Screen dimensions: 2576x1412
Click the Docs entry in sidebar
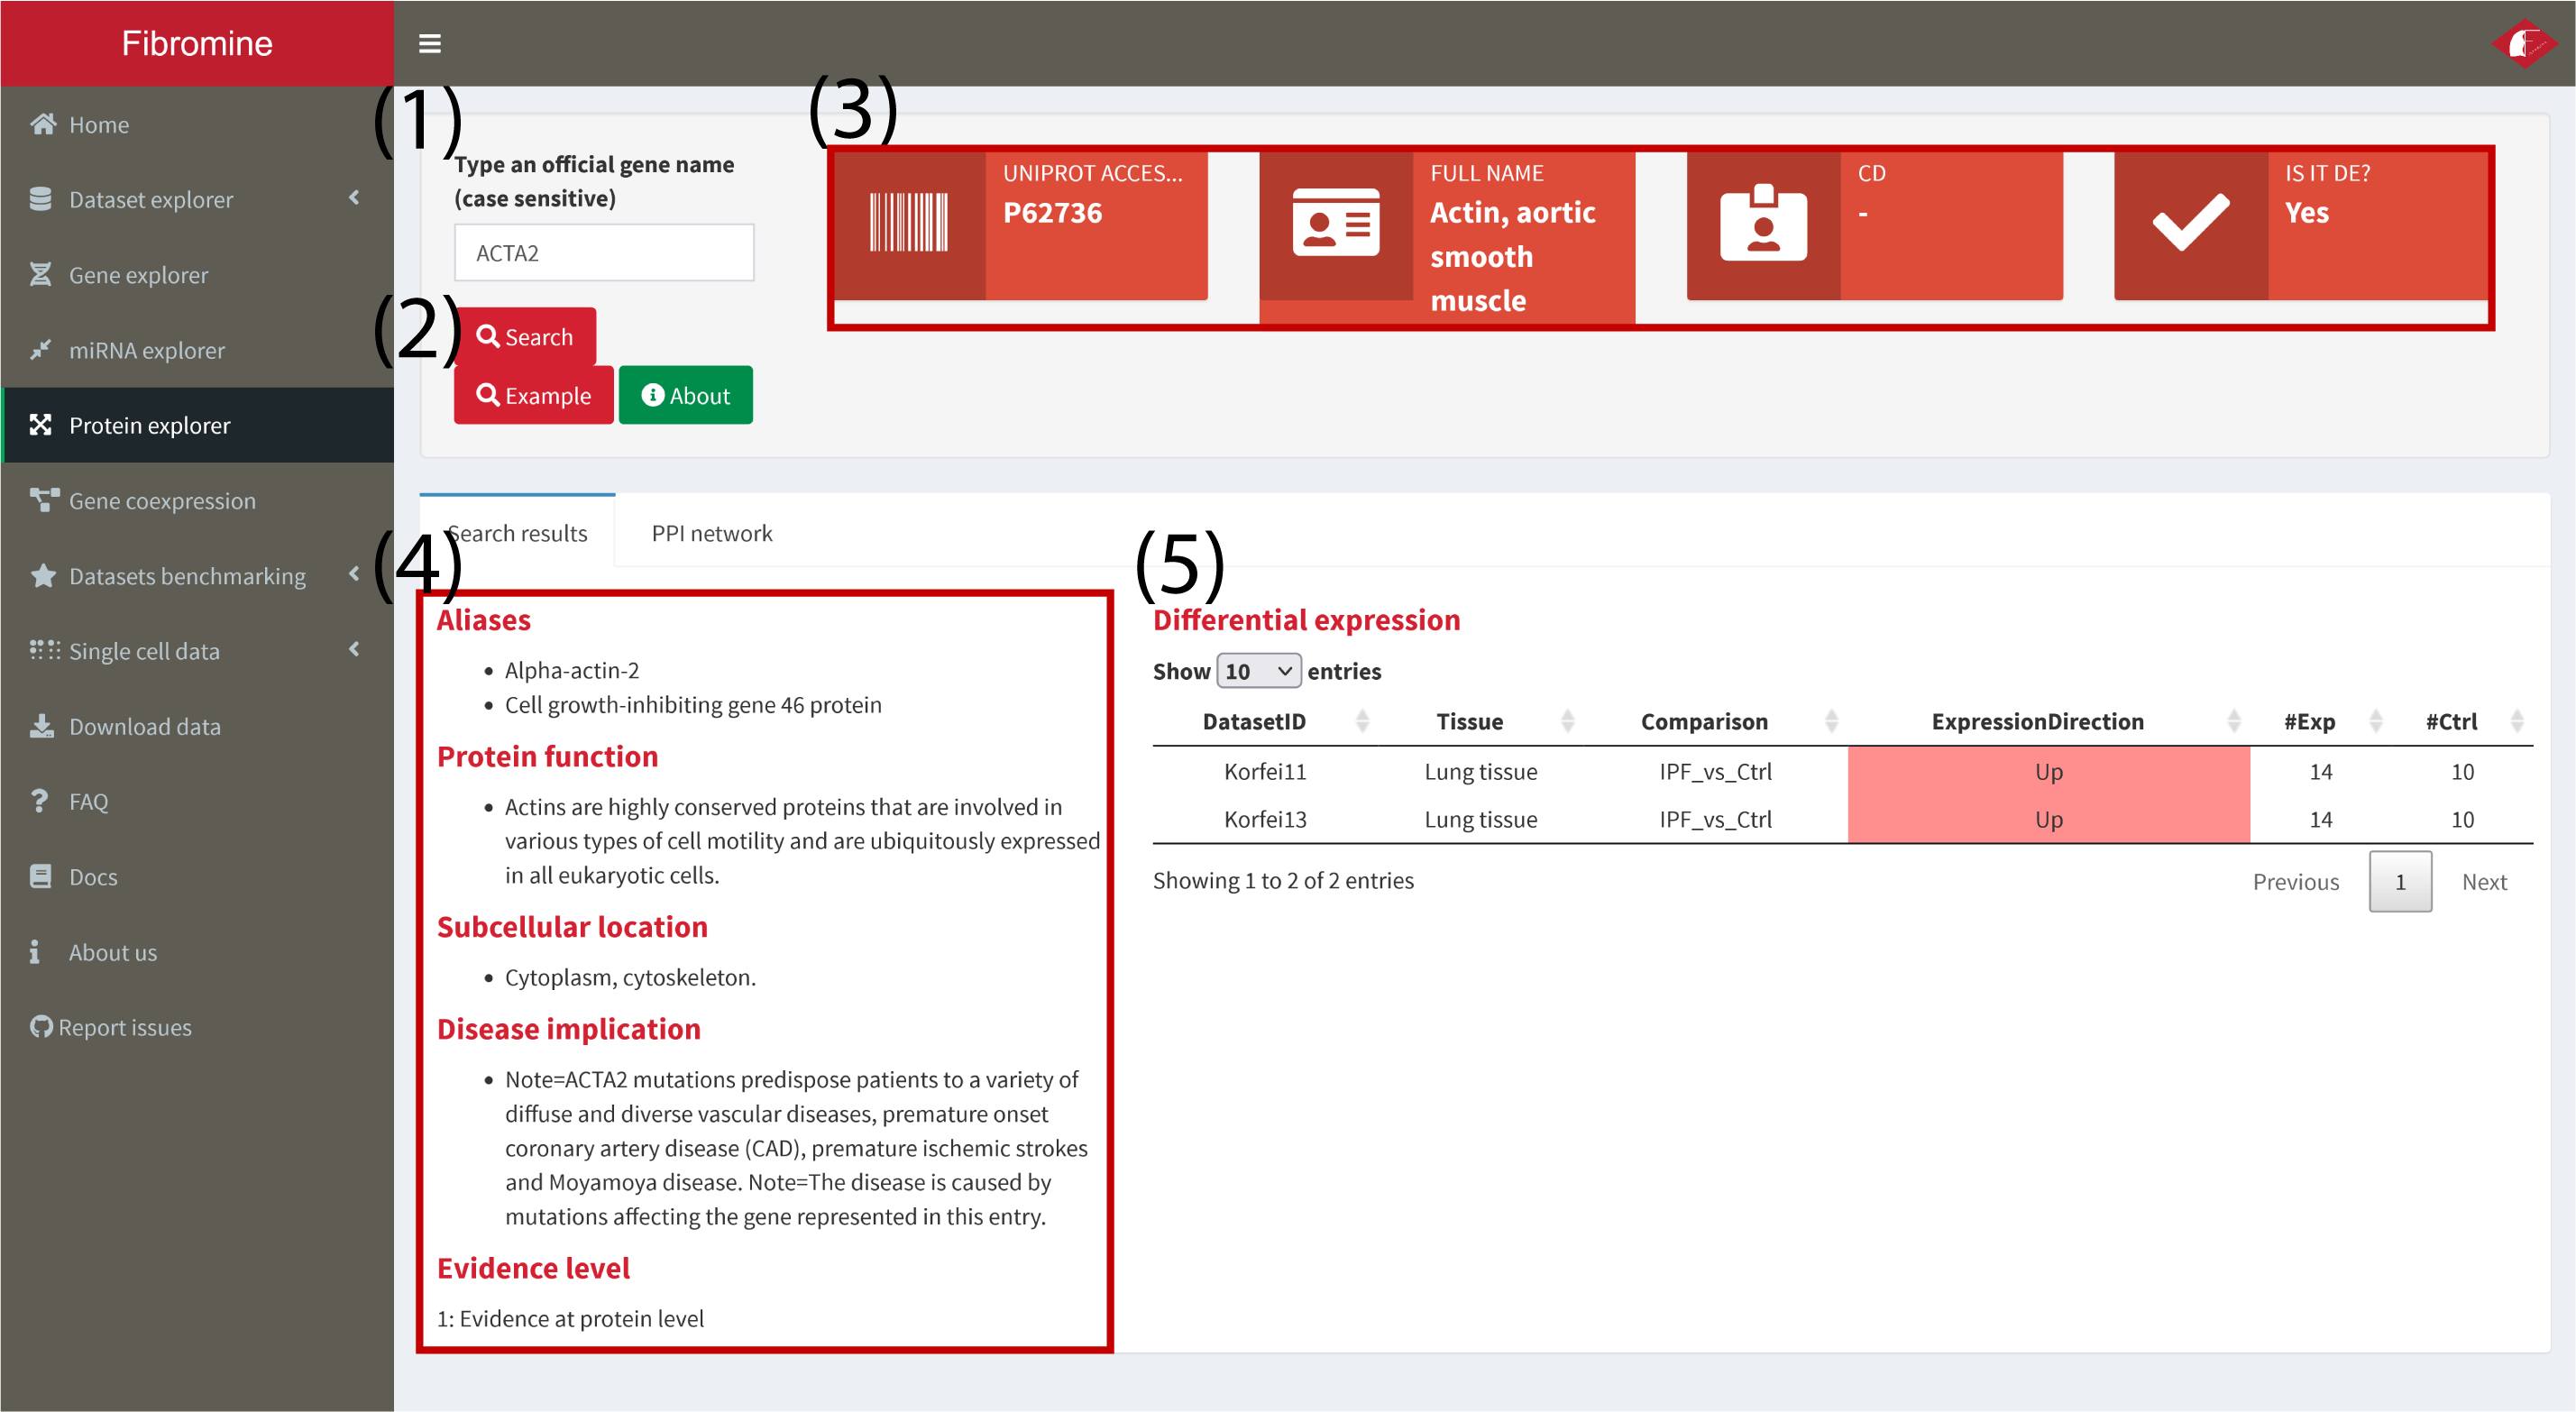pyautogui.click(x=197, y=876)
